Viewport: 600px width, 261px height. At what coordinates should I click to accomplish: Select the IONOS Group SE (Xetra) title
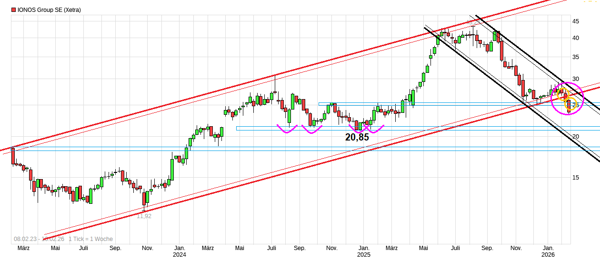click(49, 10)
